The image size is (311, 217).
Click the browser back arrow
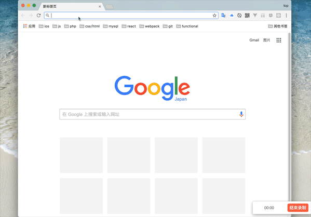pyautogui.click(x=23, y=16)
